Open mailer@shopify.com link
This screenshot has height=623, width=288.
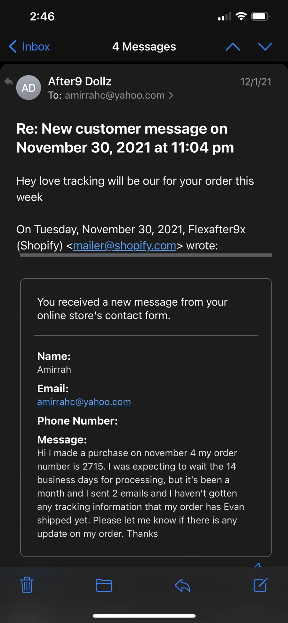tap(125, 245)
